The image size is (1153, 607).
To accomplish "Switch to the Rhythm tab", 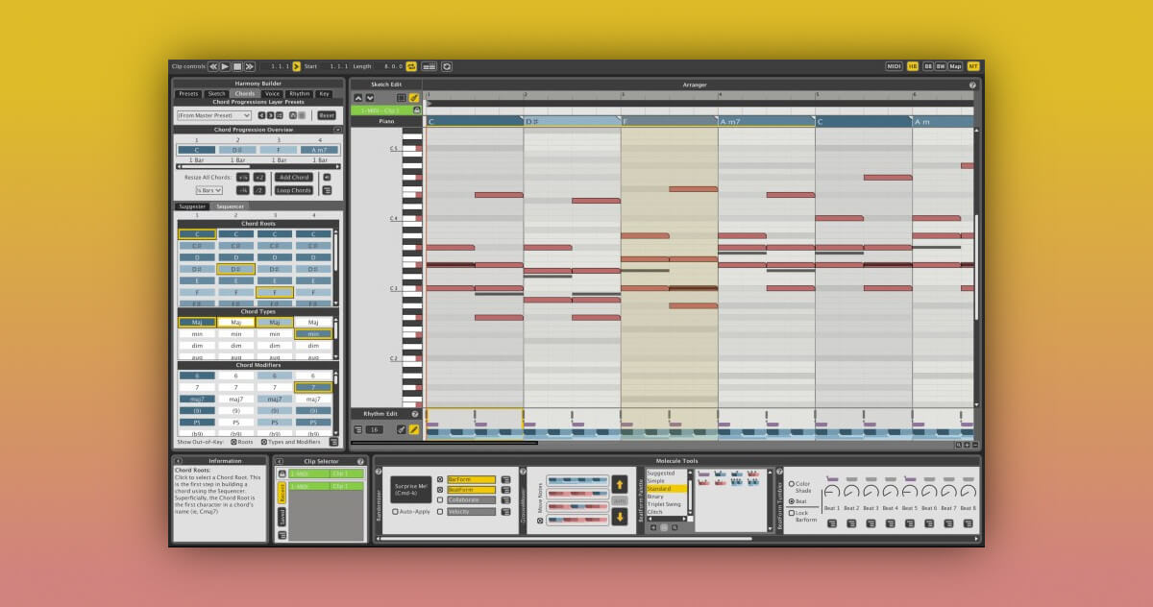I will point(299,94).
